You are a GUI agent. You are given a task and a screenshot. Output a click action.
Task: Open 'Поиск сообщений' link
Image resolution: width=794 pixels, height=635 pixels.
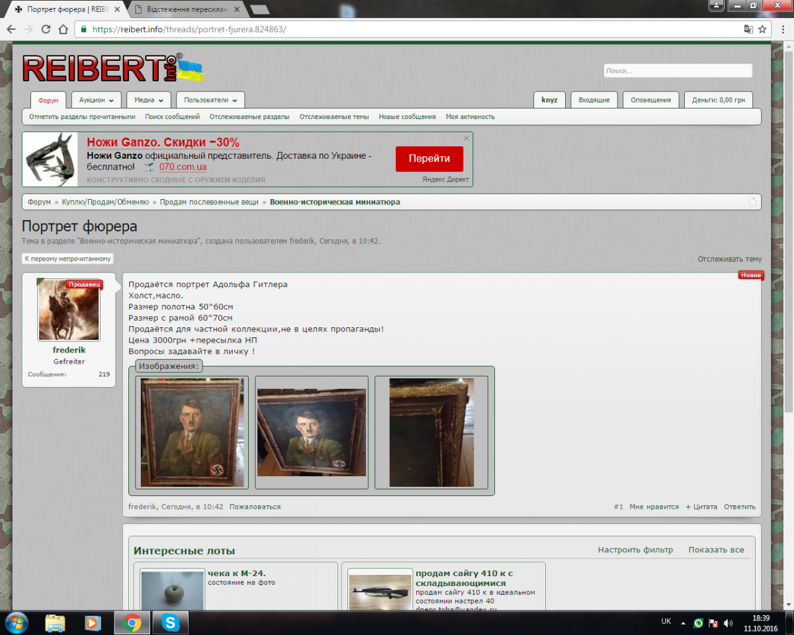(173, 117)
